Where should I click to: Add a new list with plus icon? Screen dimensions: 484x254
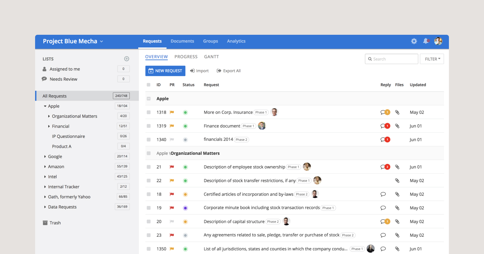pos(127,59)
